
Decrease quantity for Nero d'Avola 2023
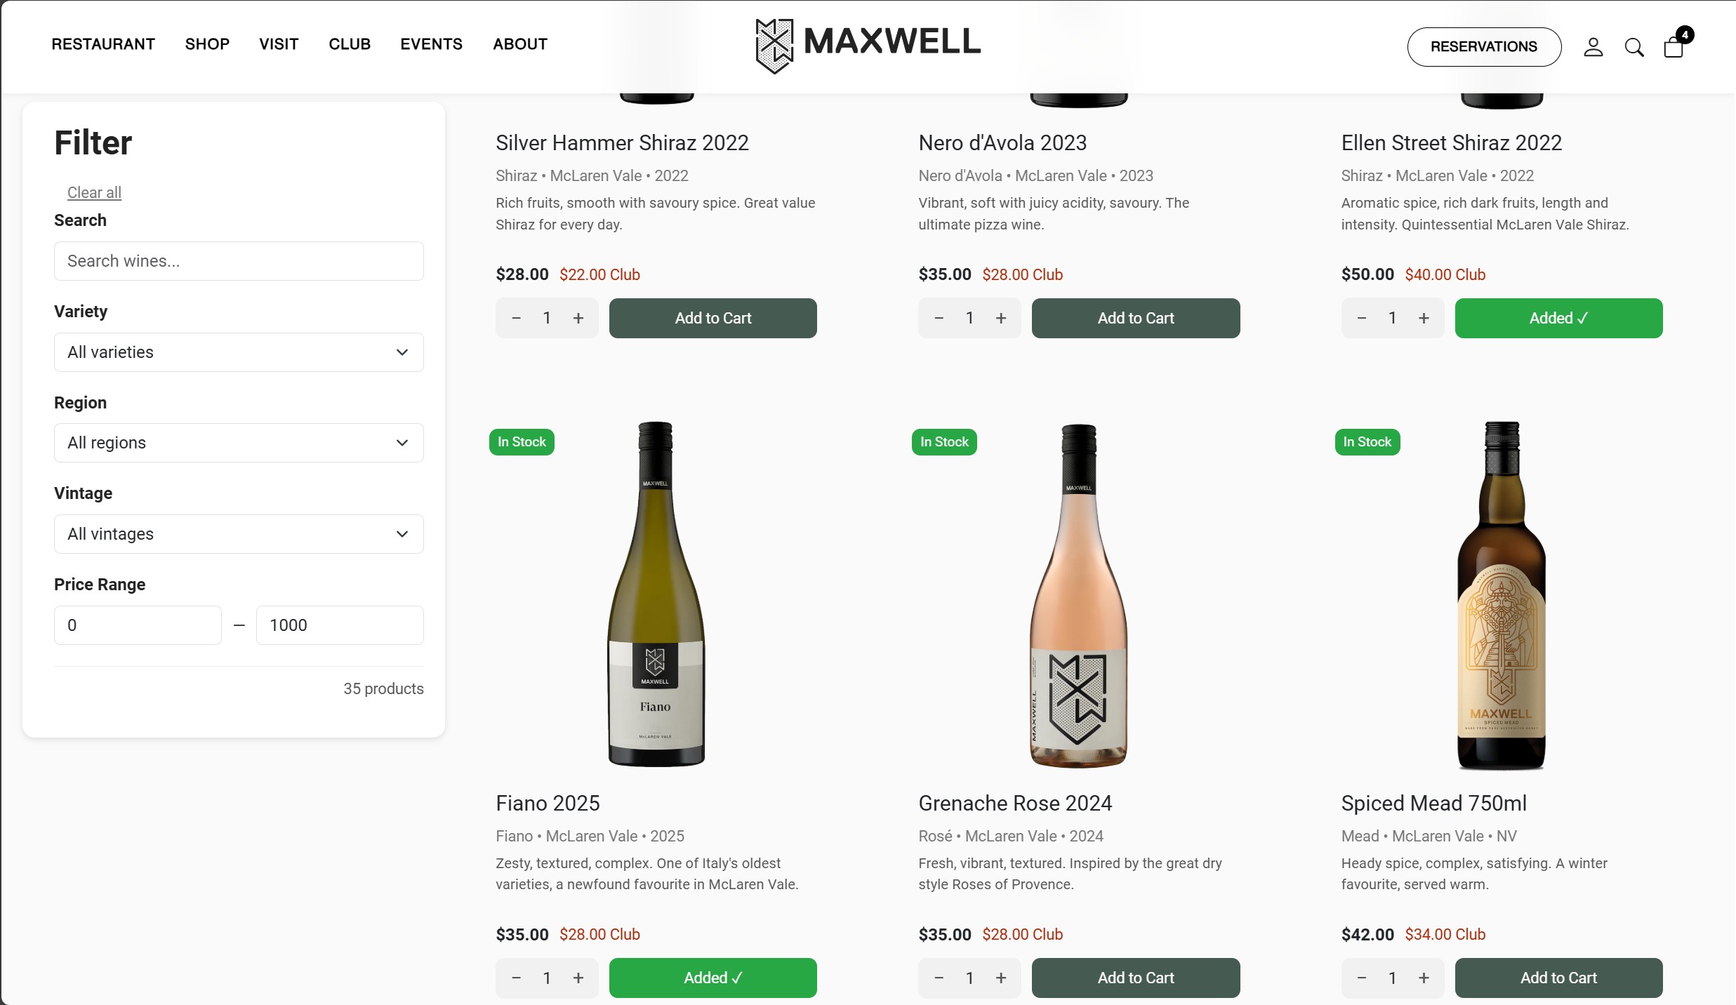[x=939, y=319]
